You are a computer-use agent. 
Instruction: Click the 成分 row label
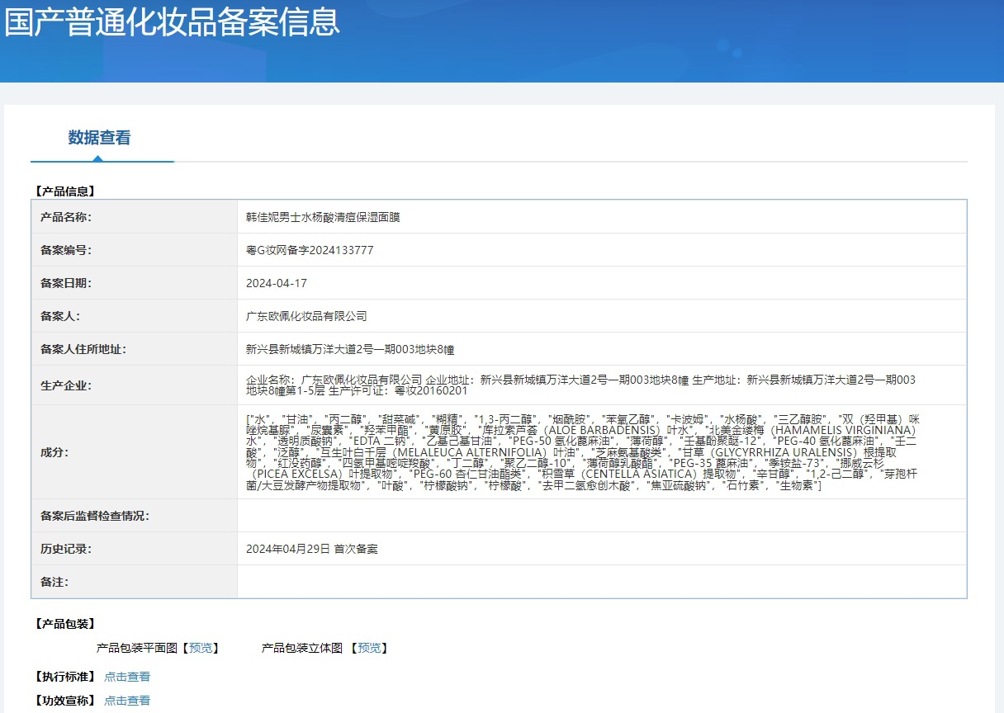click(54, 452)
